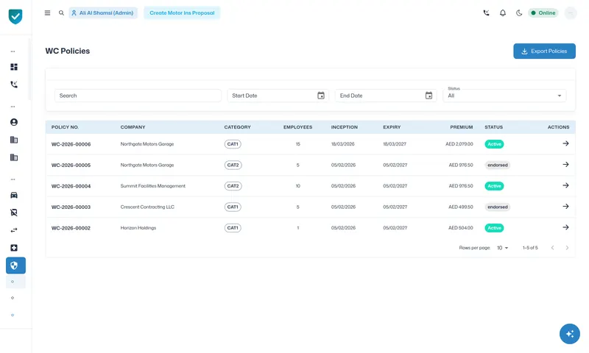Viewport: 589px width, 353px height.
Task: Click the End Date field
Action: (386, 96)
